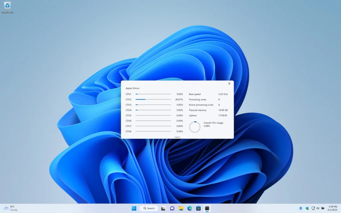Click the Uptime label
Screen dimensions: 341x213
(x=193, y=115)
